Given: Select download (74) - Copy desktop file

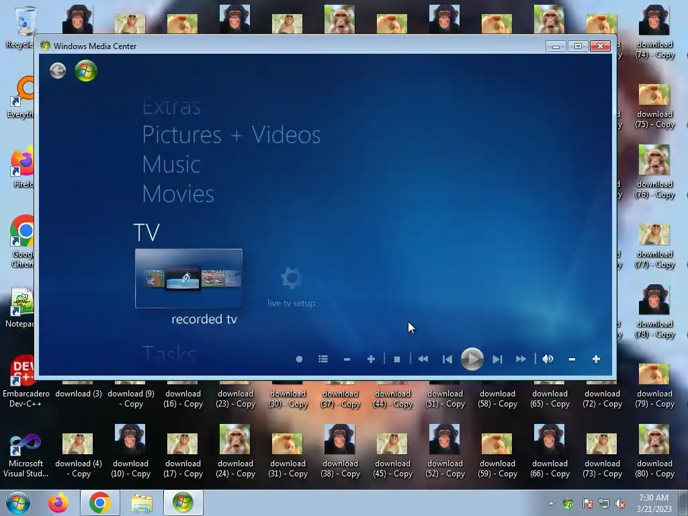Looking at the screenshot, I should (654, 32).
